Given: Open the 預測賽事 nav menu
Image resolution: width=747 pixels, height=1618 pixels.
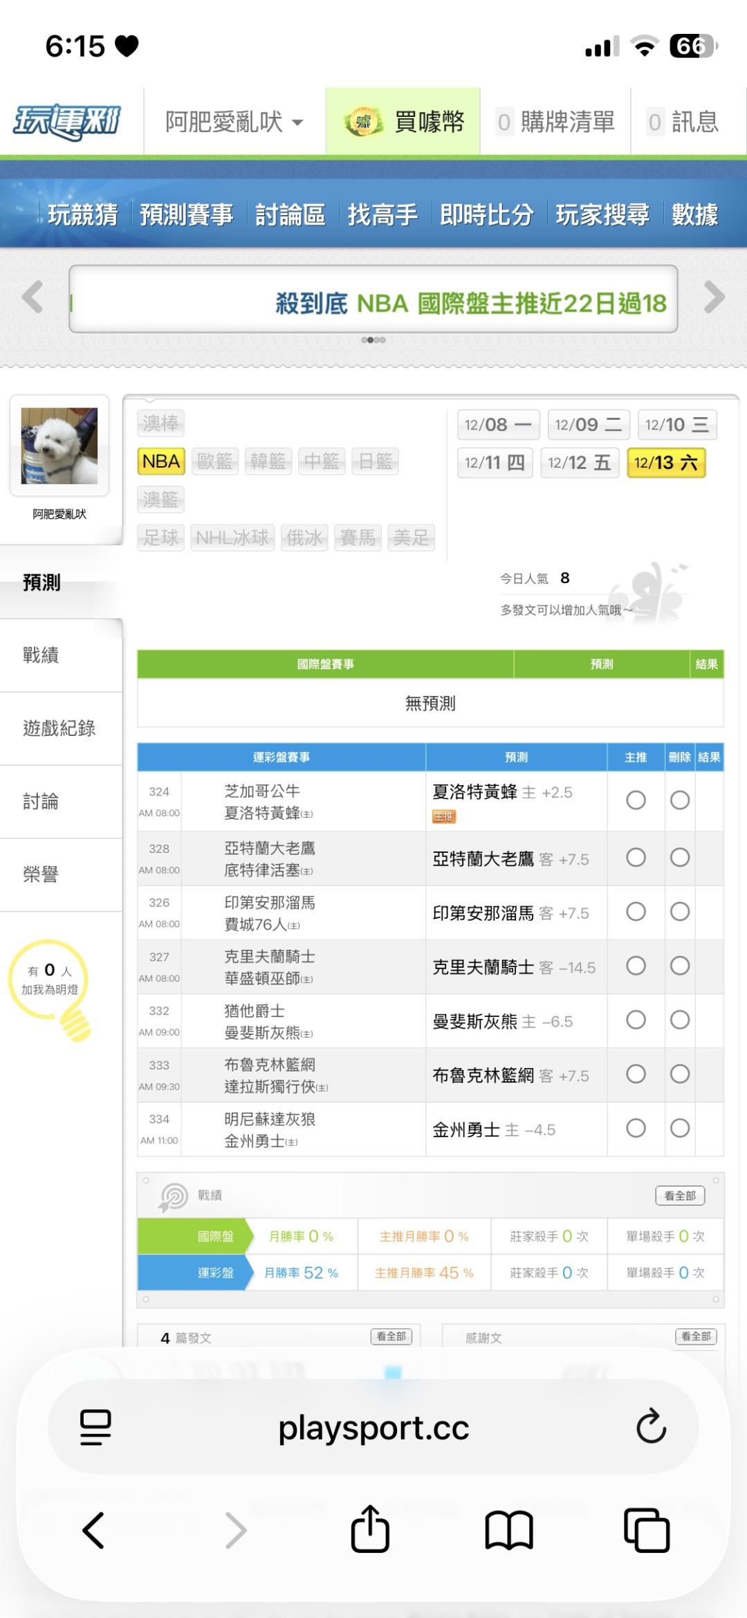Looking at the screenshot, I should [187, 215].
